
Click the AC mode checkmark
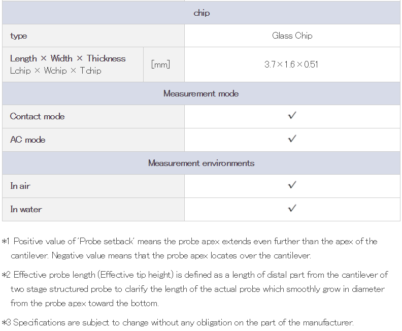tap(292, 139)
